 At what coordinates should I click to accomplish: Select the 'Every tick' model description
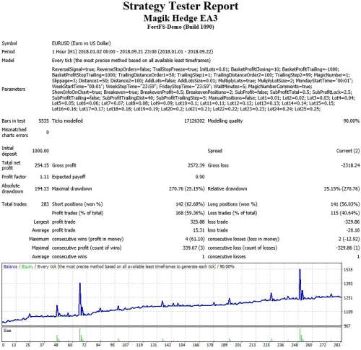click(131, 61)
